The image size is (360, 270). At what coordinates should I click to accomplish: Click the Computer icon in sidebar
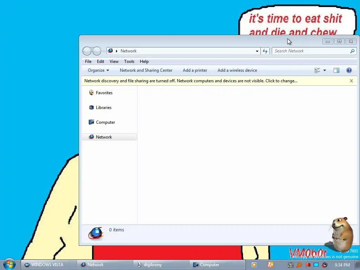[91, 122]
